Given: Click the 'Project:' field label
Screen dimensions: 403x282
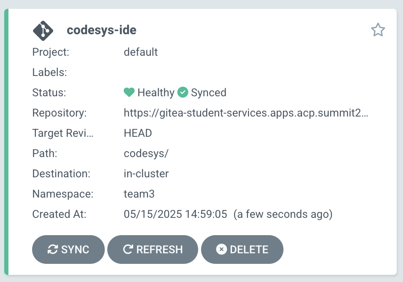Looking at the screenshot, I should coord(51,52).
